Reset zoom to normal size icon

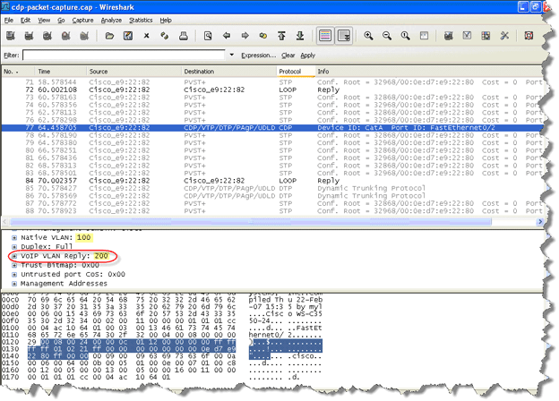(x=405, y=36)
